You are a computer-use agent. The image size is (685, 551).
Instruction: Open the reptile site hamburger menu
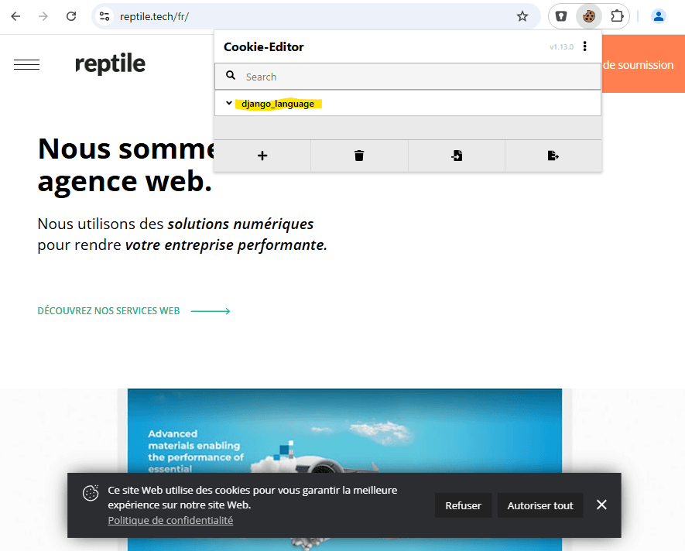(26, 65)
